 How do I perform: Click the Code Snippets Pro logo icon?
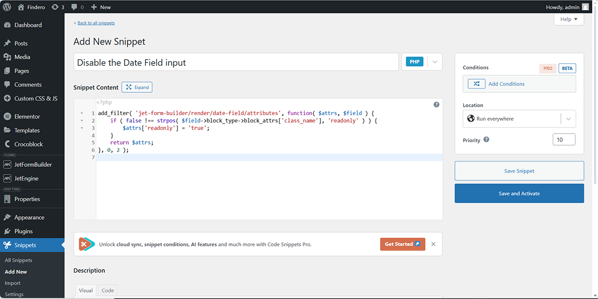[x=87, y=244]
